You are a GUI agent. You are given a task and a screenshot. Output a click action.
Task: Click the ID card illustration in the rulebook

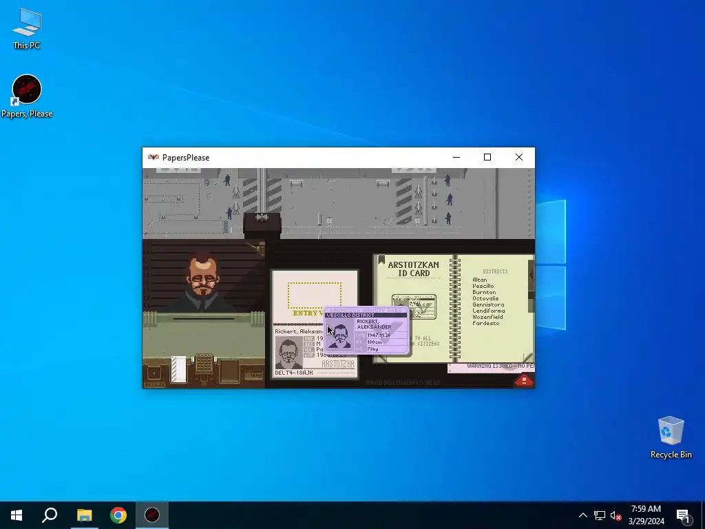pyautogui.click(x=414, y=307)
